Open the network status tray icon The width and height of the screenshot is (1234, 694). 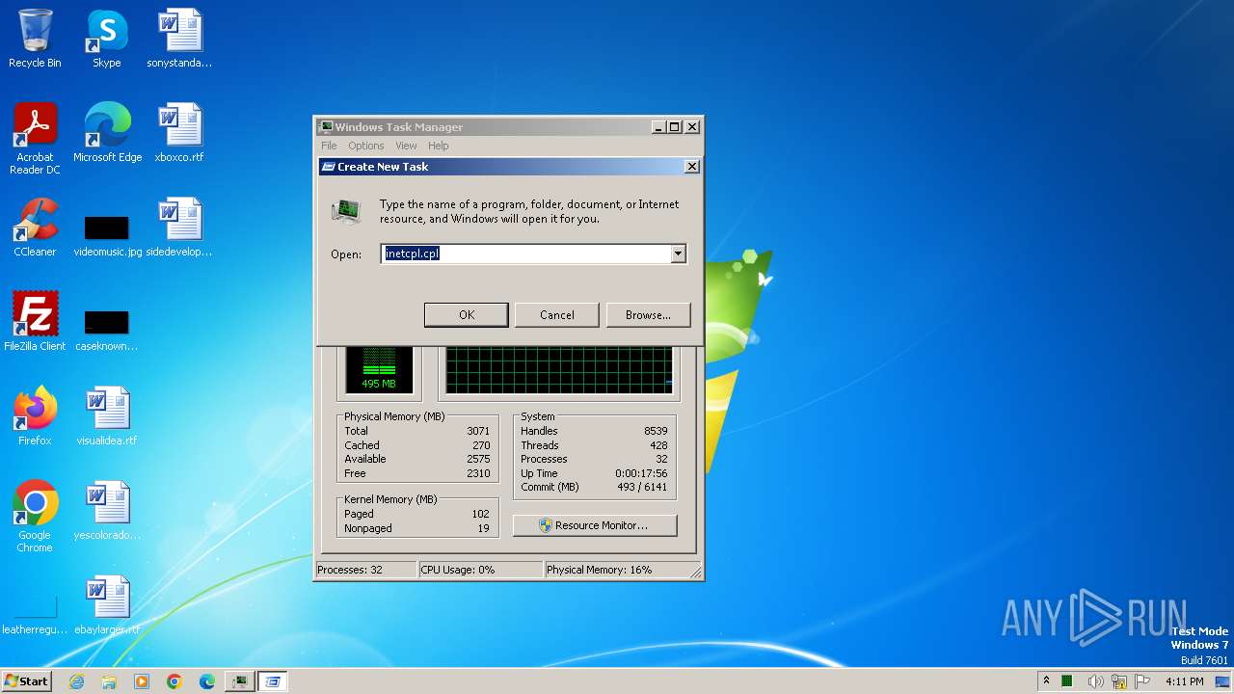point(1119,681)
